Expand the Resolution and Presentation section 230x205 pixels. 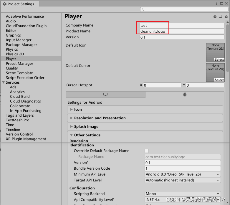pyautogui.click(x=145, y=118)
